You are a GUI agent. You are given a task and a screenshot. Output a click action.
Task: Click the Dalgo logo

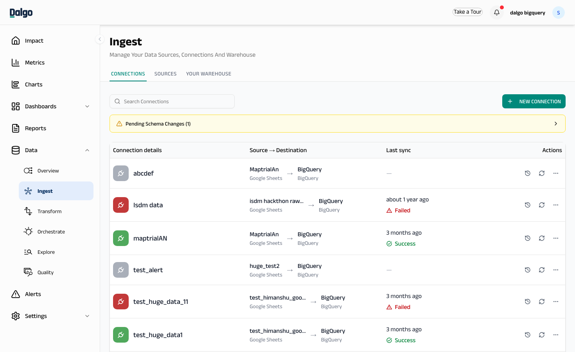(x=21, y=13)
